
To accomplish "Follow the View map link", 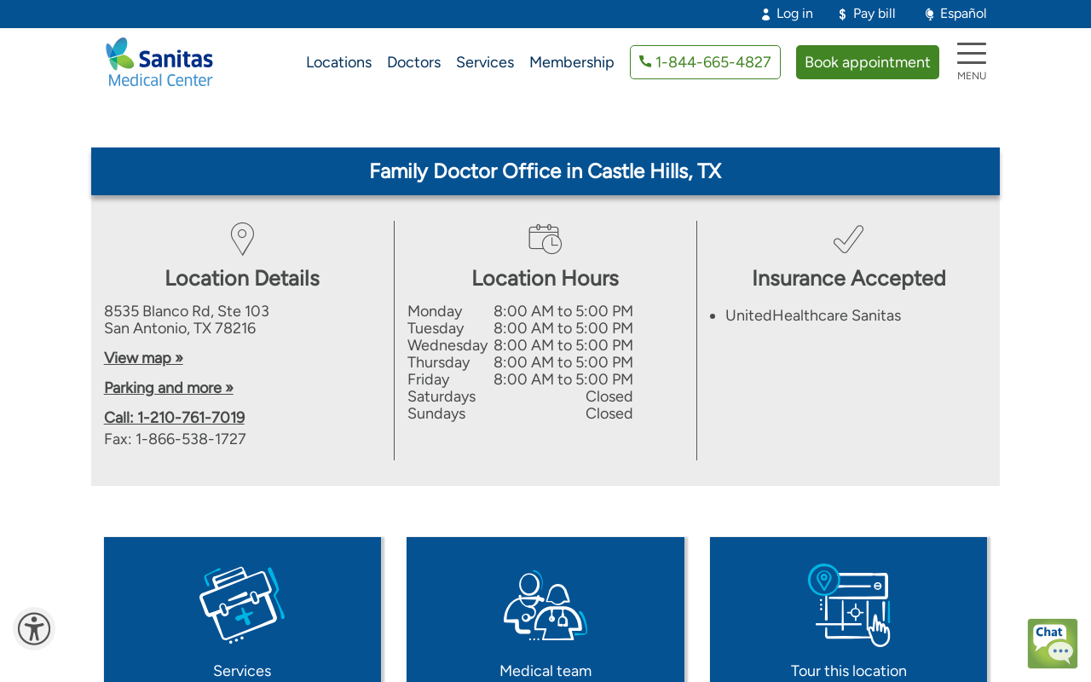I will [143, 358].
